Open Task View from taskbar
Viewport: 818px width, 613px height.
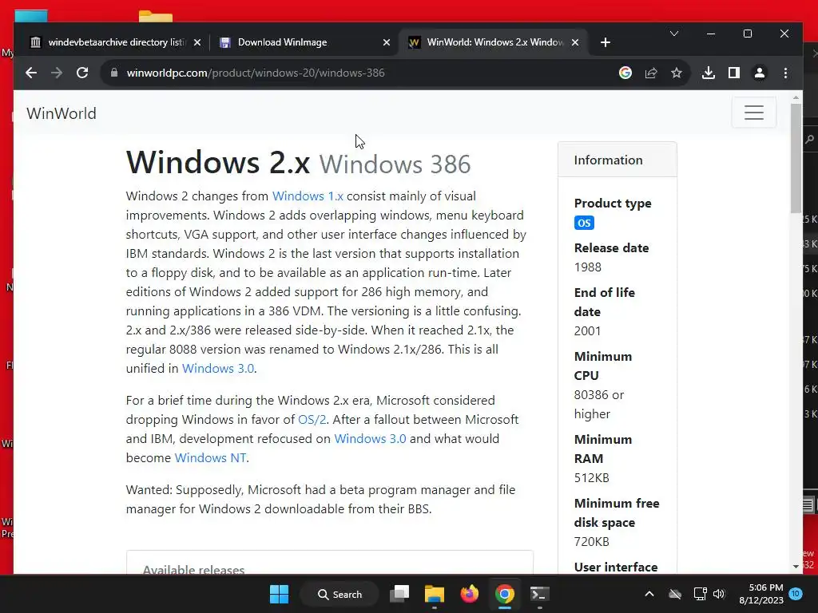pos(399,594)
